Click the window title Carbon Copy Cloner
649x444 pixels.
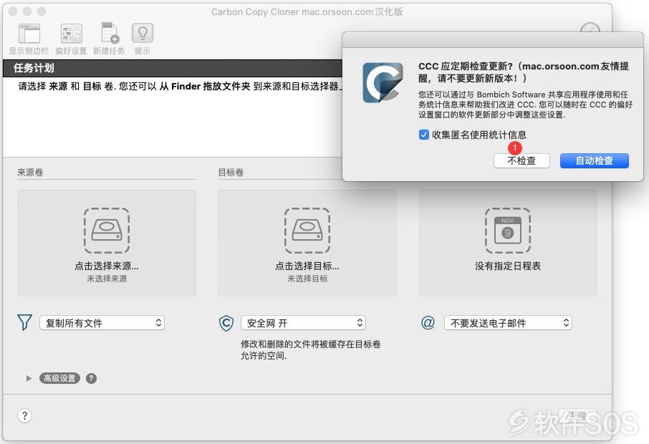(x=307, y=11)
